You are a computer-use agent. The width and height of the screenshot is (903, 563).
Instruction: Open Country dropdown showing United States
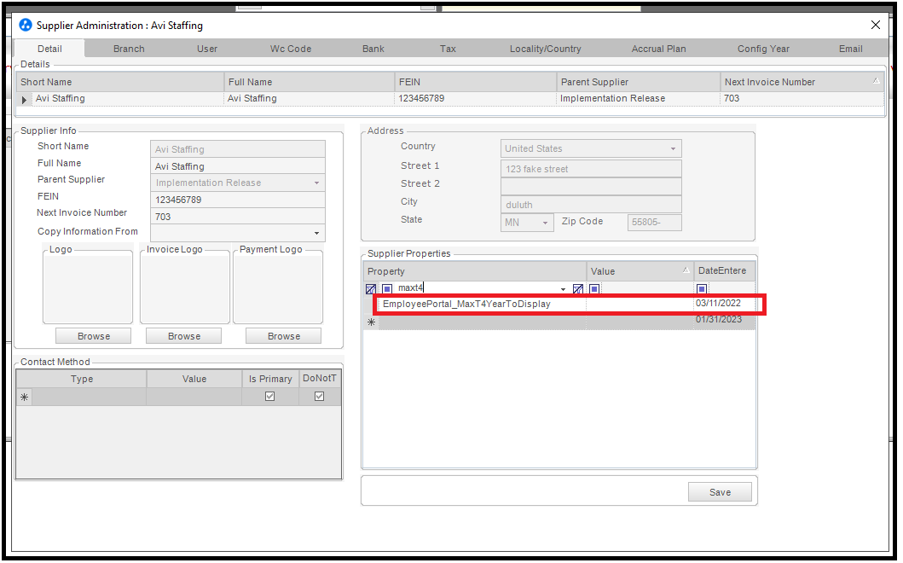(x=673, y=148)
